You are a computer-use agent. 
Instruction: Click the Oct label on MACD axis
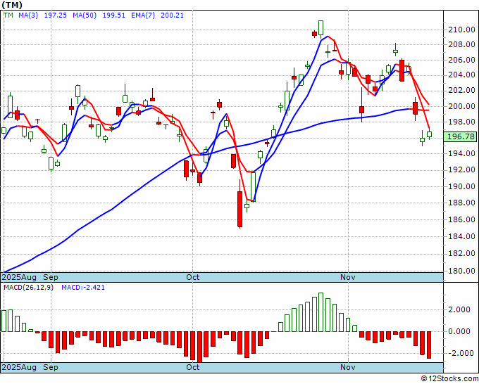[x=193, y=367]
